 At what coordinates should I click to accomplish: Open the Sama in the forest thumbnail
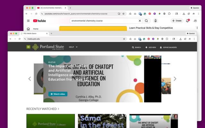click(102, 121)
